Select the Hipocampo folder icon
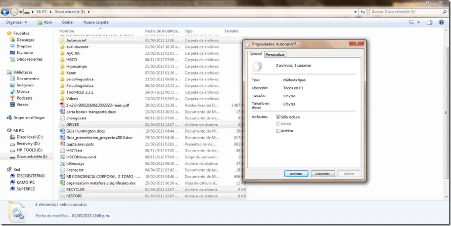Image resolution: width=451 pixels, height=226 pixels. pos(62,66)
